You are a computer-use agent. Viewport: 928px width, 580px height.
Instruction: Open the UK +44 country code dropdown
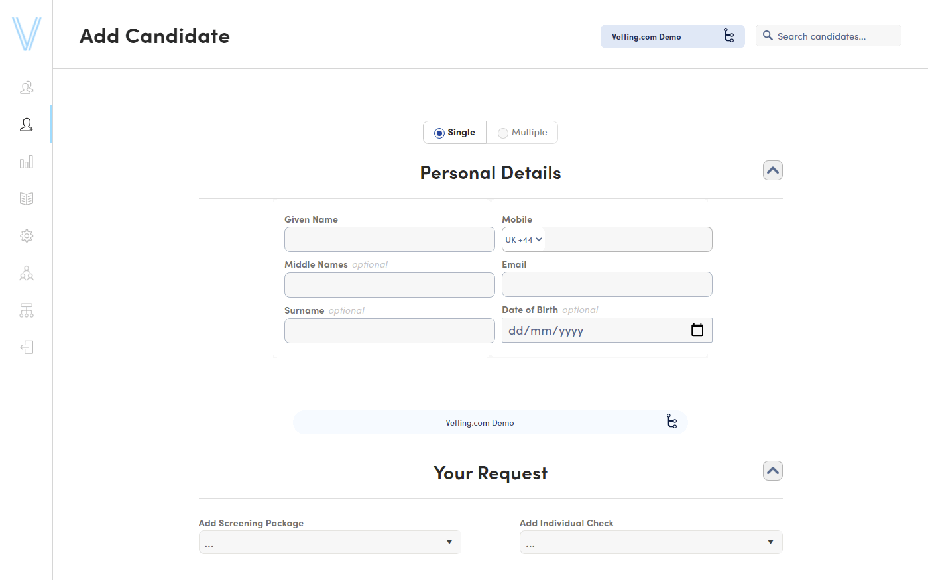[x=524, y=240]
